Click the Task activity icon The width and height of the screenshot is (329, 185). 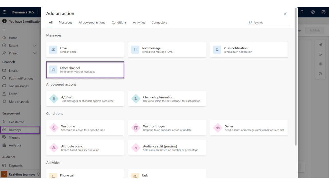135,176
